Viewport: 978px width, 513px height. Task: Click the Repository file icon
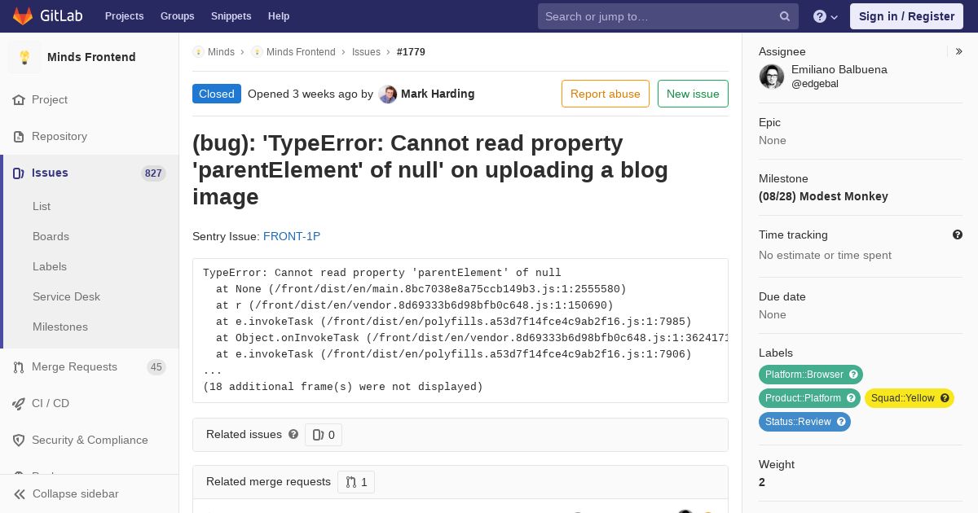(19, 137)
